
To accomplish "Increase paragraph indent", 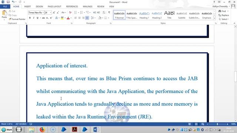I will pos(99,13).
